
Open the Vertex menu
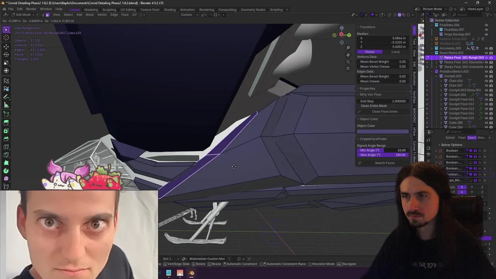102,15
